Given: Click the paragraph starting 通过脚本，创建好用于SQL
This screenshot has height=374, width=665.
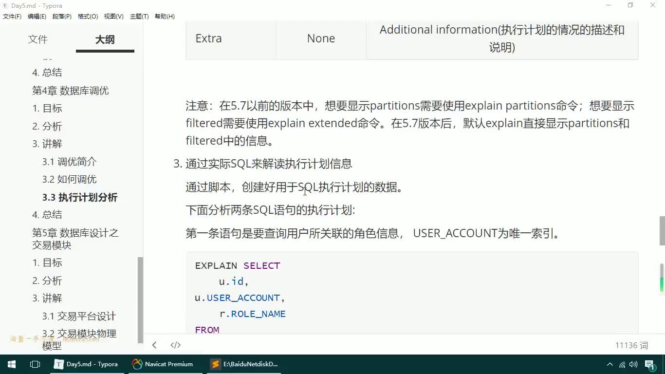Looking at the screenshot, I should (295, 187).
